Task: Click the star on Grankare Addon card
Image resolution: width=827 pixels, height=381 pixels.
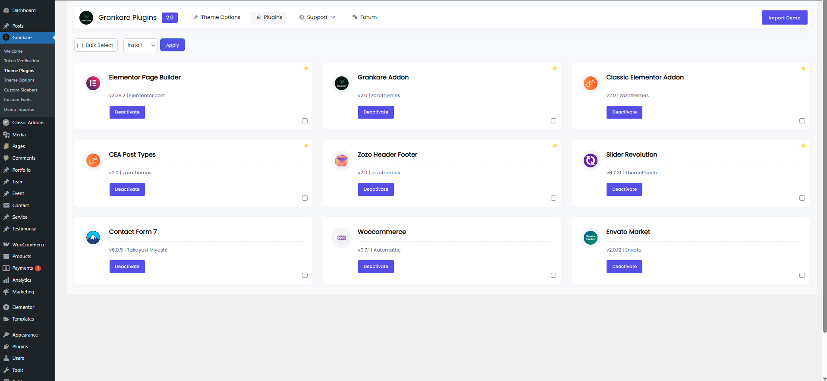Action: pos(555,68)
